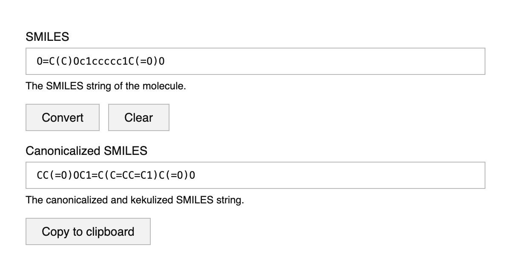Click the word "clipboard" on the copy button
The height and width of the screenshot is (274, 511).
point(110,231)
